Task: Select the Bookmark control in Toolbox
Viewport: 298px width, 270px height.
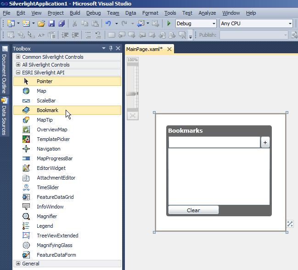Action: point(67,110)
